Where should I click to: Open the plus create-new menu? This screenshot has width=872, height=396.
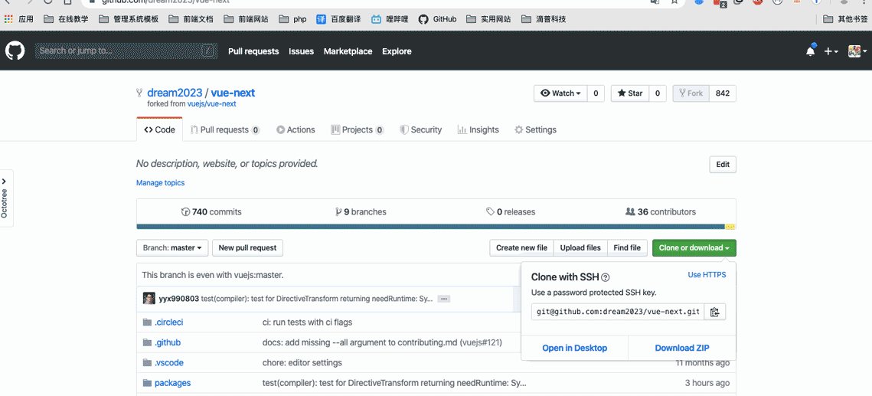(x=831, y=51)
